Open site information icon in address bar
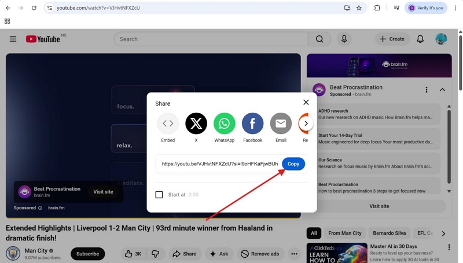The width and height of the screenshot is (463, 263). 50,8
